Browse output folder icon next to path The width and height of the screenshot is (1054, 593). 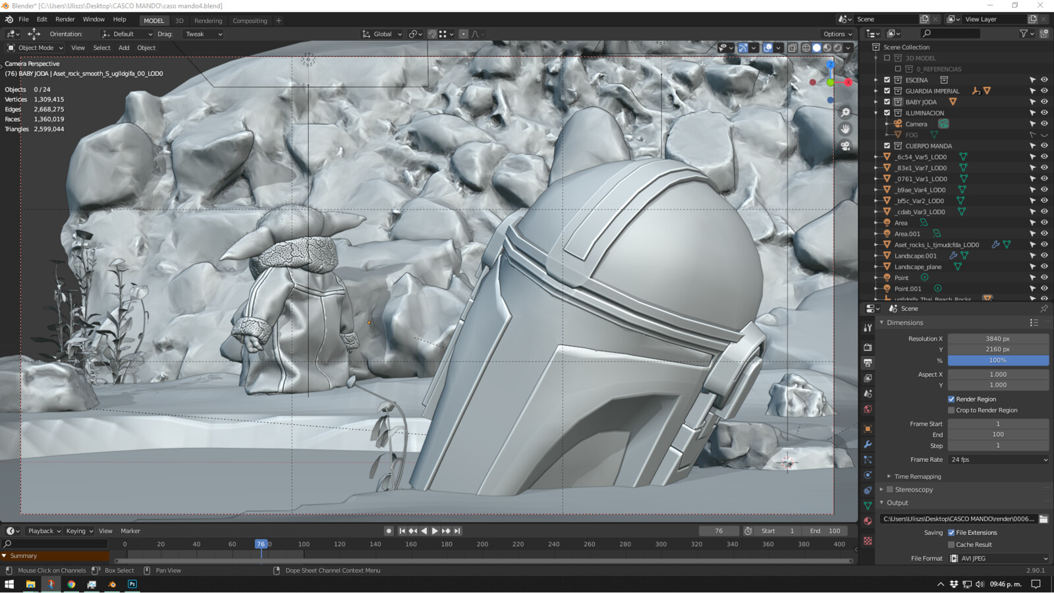[1043, 519]
